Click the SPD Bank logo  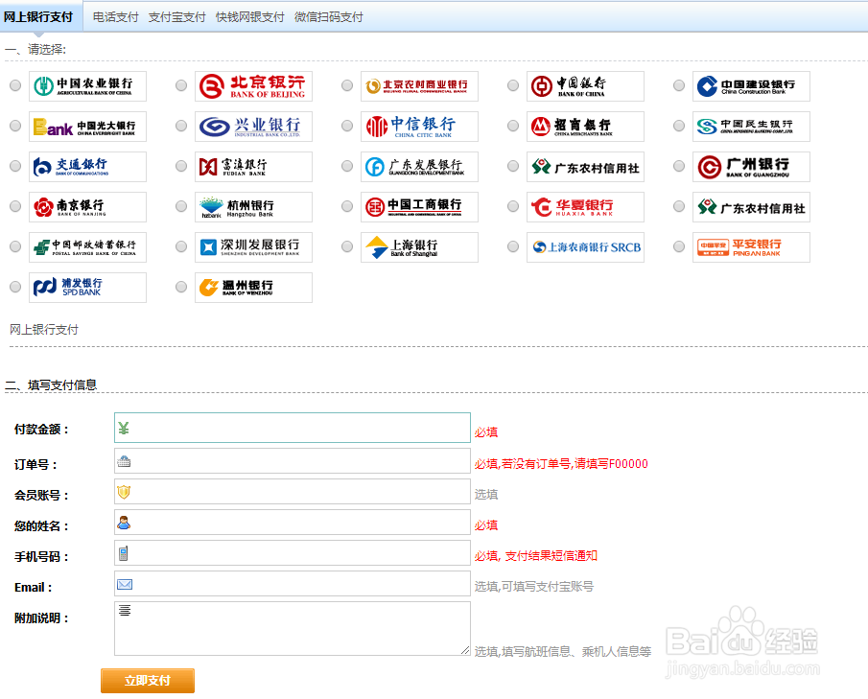[87, 288]
